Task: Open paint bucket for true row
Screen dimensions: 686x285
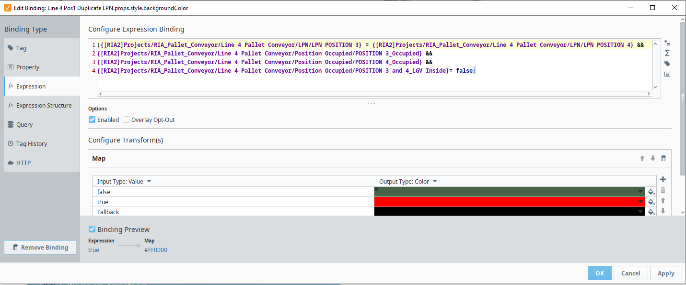Action: point(651,202)
